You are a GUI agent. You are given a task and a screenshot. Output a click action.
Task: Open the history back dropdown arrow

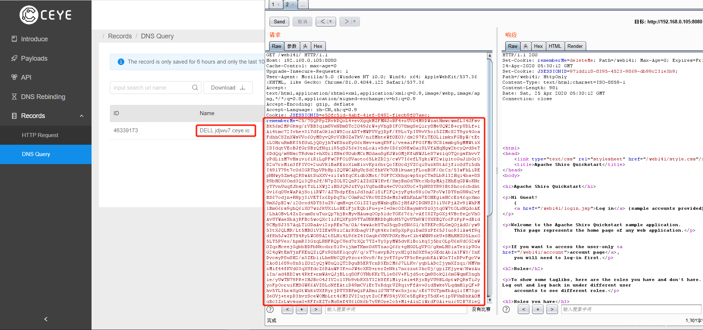point(331,22)
